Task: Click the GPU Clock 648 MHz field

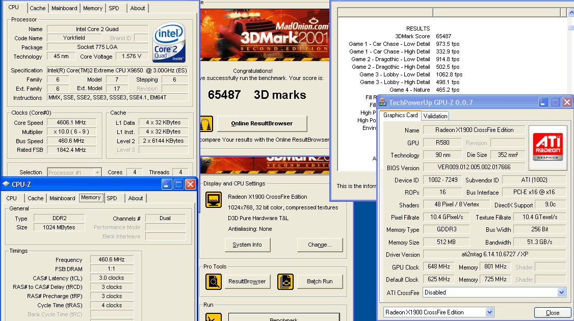Action: point(438,267)
